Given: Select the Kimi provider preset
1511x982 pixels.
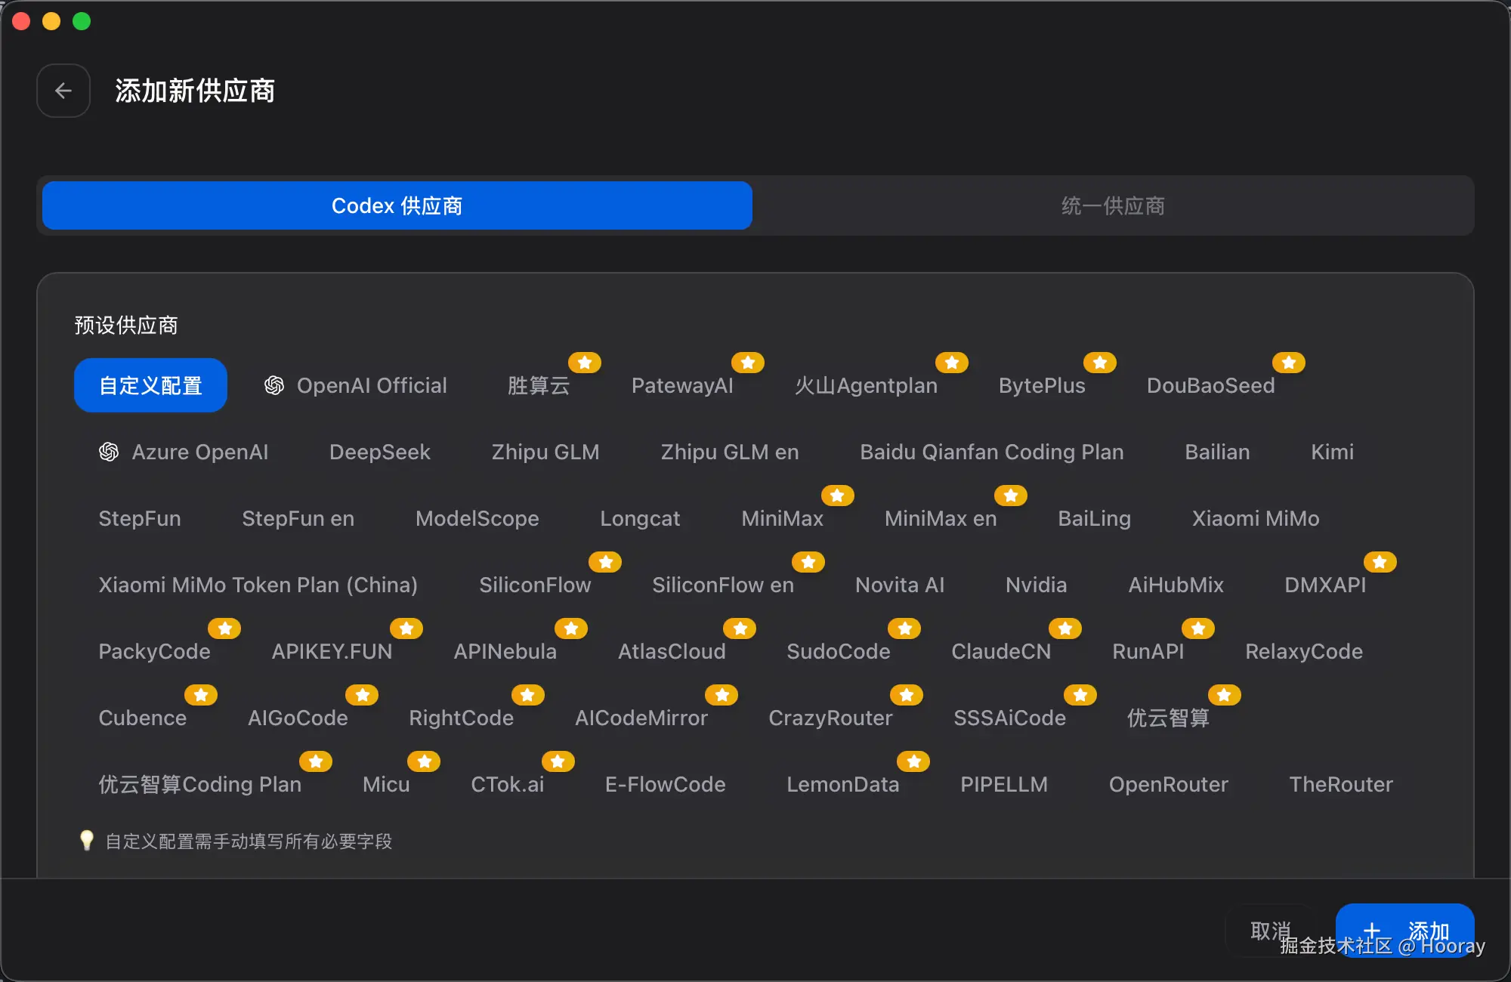Looking at the screenshot, I should 1333,452.
